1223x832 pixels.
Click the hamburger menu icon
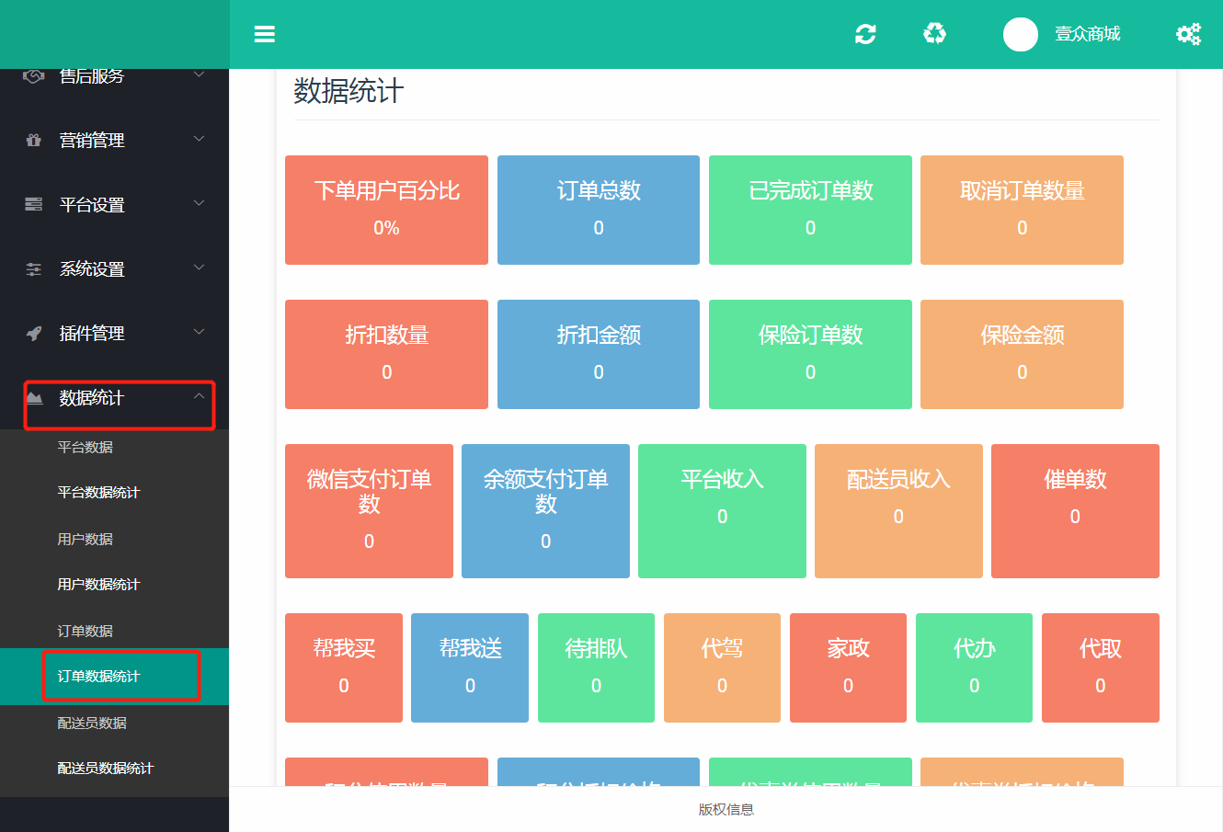(x=265, y=34)
